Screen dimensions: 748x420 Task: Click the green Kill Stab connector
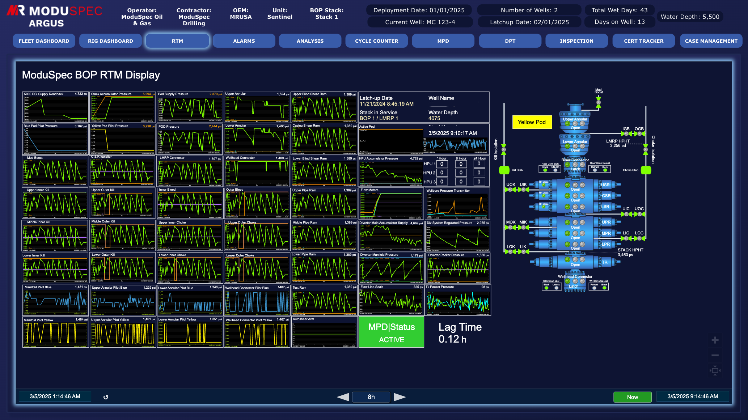pos(504,170)
